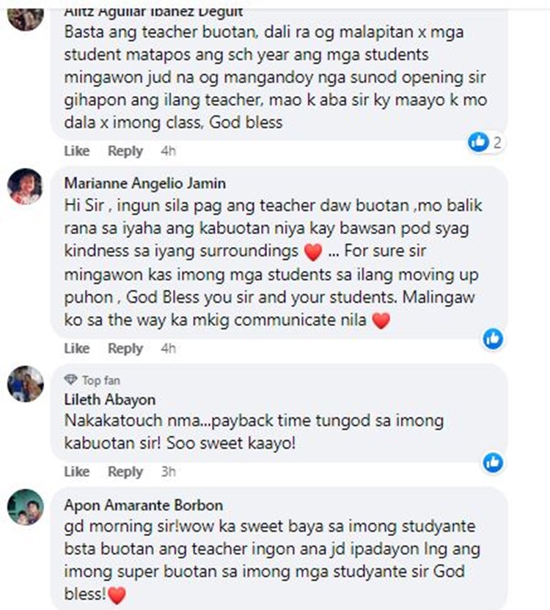Reply to Lileth Abayon's comment
The height and width of the screenshot is (610, 550).
coord(125,471)
